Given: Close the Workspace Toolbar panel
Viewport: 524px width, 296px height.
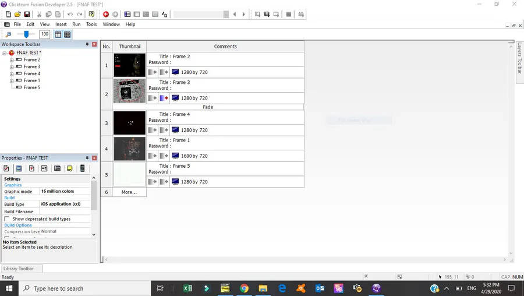Looking at the screenshot, I should [x=94, y=44].
